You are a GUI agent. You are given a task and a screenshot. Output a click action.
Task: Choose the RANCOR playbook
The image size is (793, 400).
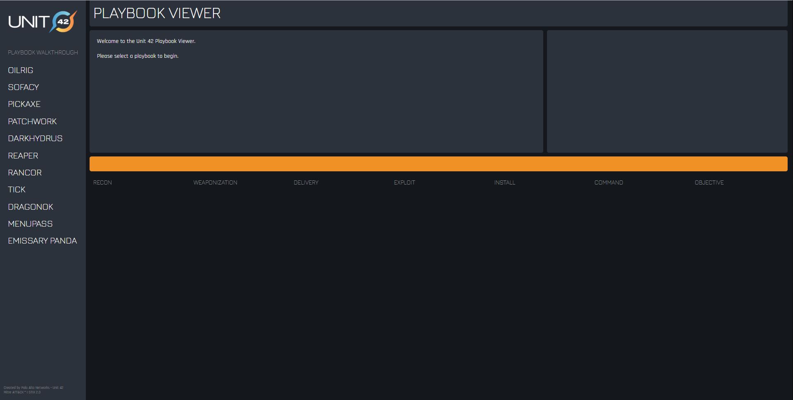(x=25, y=173)
